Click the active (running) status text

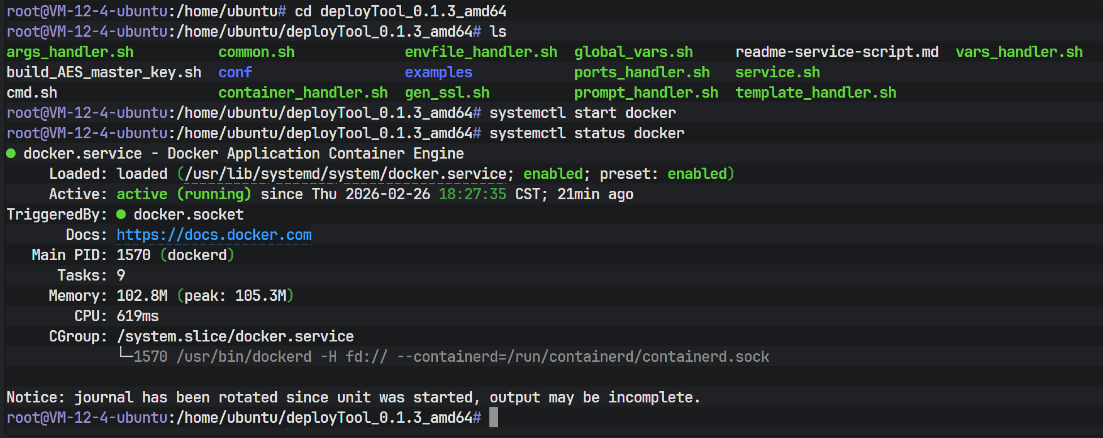pos(184,194)
